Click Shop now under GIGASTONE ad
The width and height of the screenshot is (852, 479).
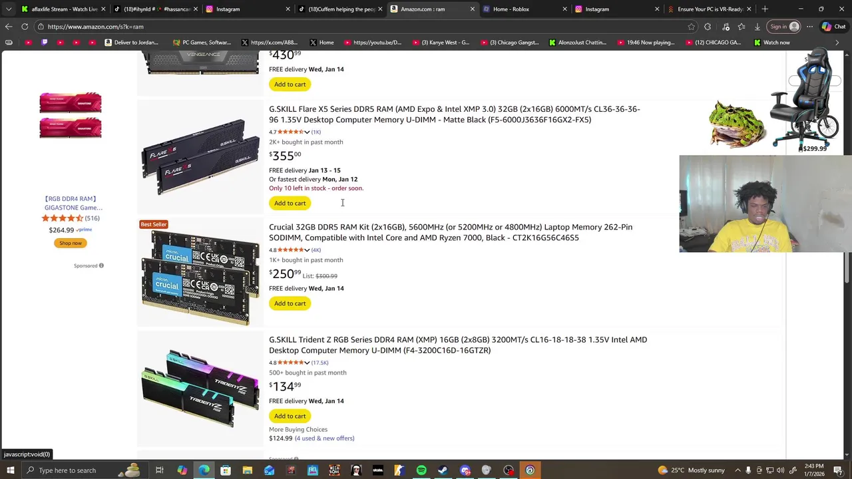pos(71,243)
